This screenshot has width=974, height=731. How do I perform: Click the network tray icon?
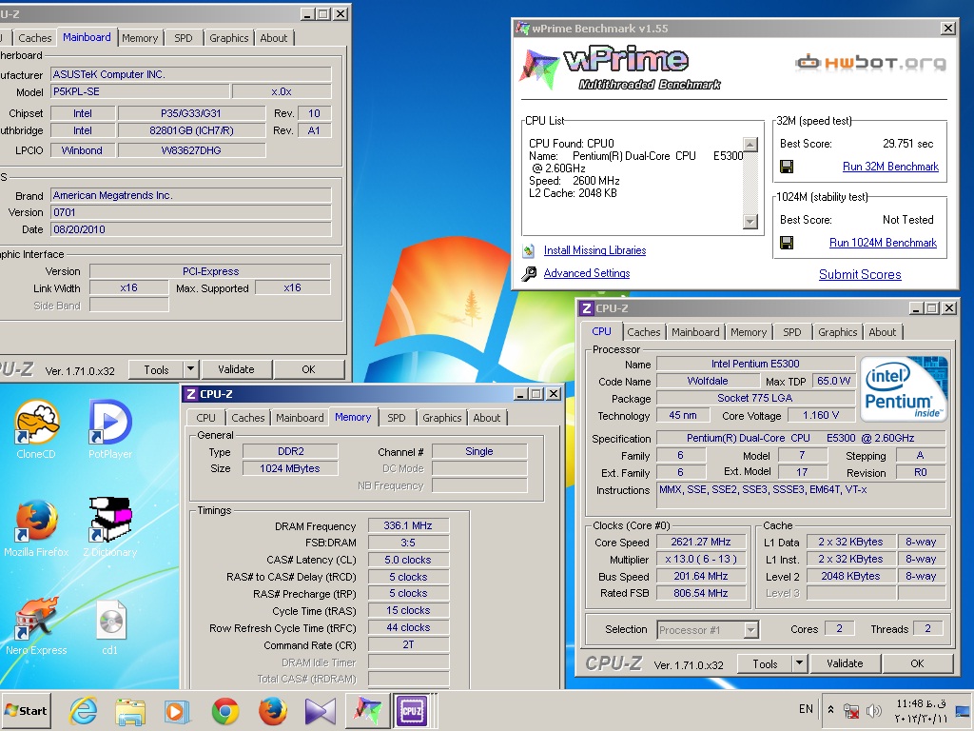pos(851,710)
